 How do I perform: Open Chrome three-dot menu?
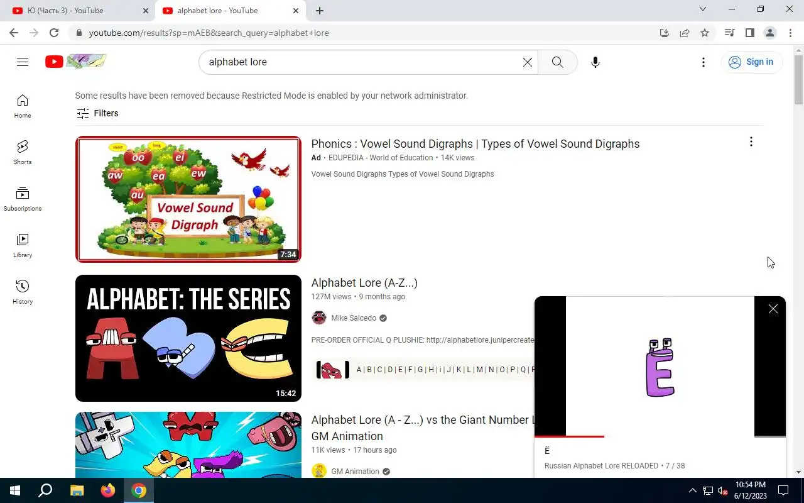[790, 33]
